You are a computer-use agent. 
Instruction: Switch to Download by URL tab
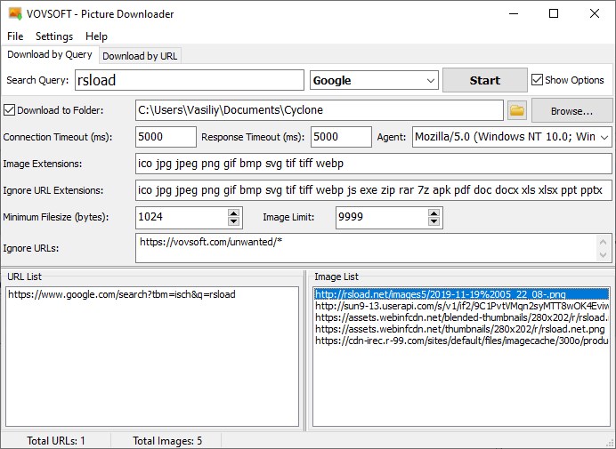click(140, 56)
